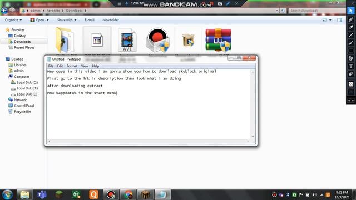Select the Bandicam eraser tool
The height and width of the screenshot is (200, 356).
351,74
